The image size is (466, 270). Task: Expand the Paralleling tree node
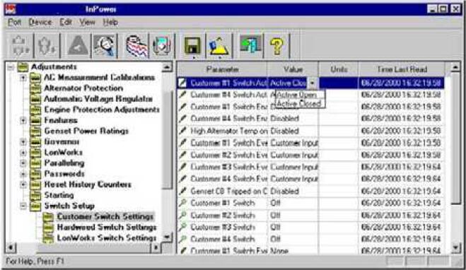coord(23,163)
